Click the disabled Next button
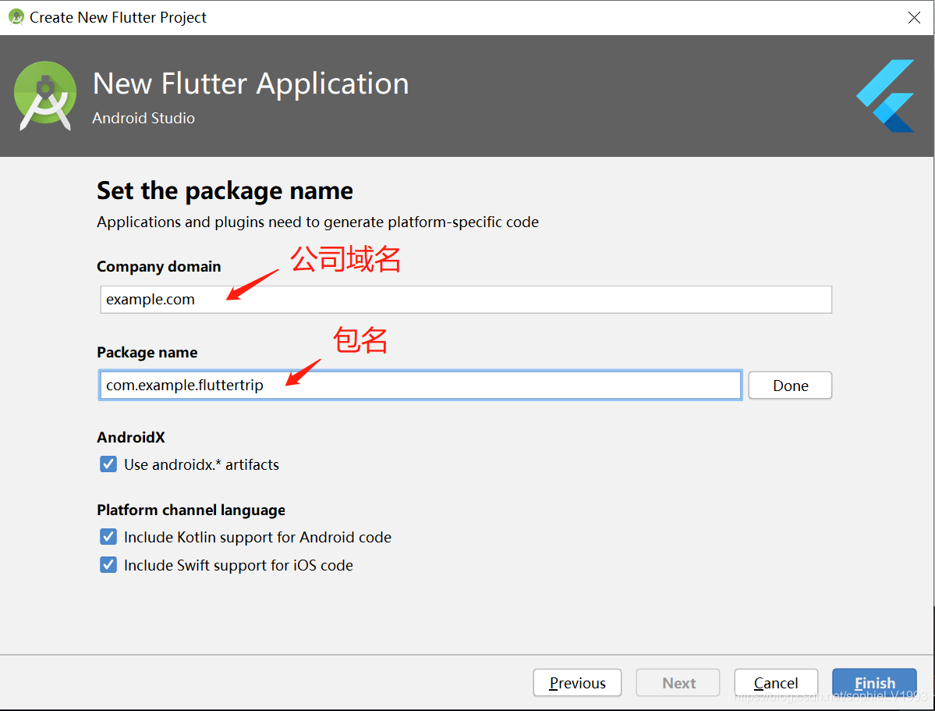Image resolution: width=935 pixels, height=711 pixels. tap(678, 682)
